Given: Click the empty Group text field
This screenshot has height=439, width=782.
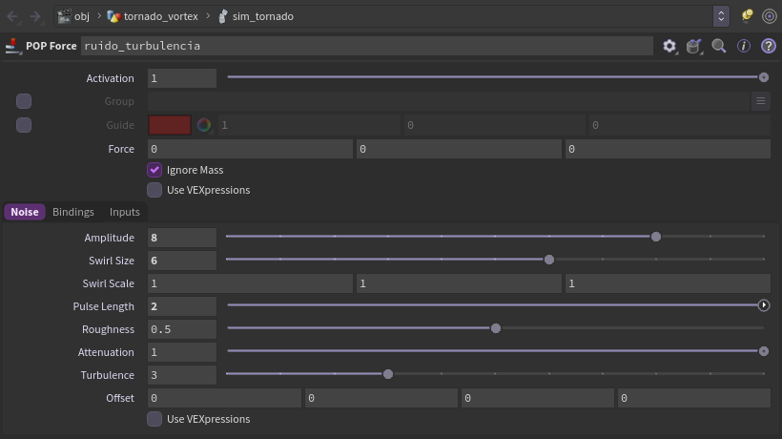Looking at the screenshot, I should point(448,101).
